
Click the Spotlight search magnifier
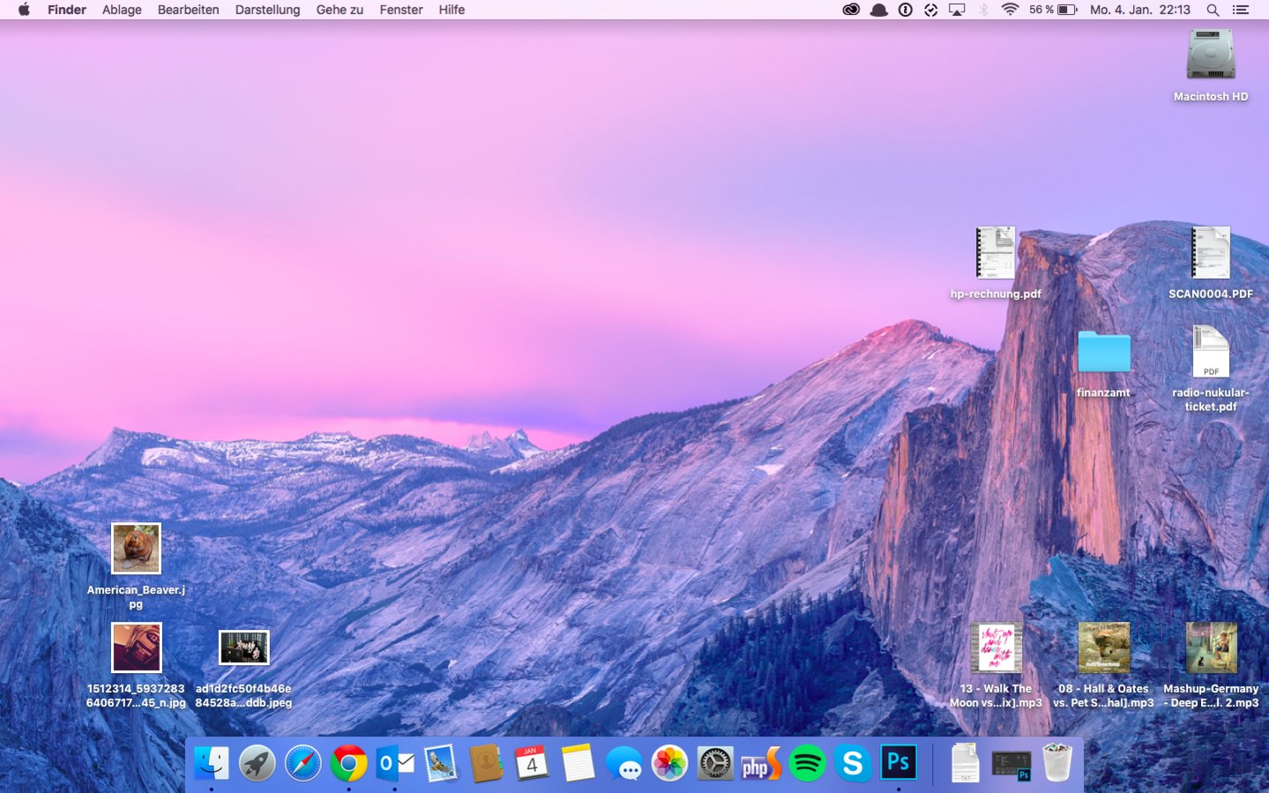(x=1213, y=10)
